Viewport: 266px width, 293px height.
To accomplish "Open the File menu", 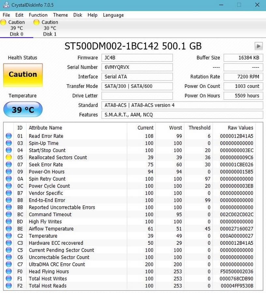I will 7,15.
